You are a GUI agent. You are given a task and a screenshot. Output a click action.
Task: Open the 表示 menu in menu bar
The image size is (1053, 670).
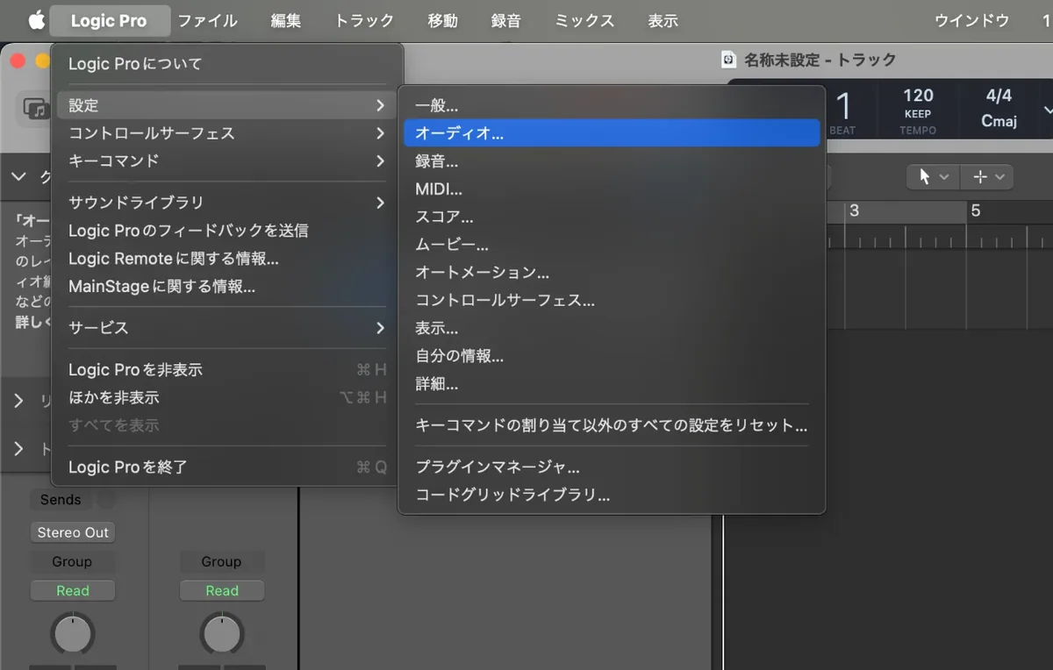point(663,20)
